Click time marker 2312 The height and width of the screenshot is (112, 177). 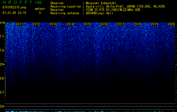pos(36,24)
